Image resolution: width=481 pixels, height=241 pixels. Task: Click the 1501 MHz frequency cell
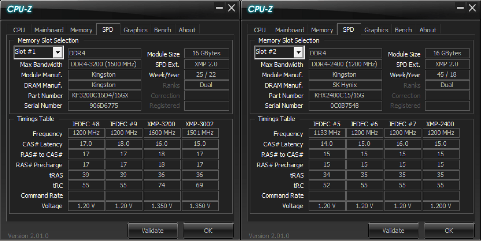[x=200, y=133]
